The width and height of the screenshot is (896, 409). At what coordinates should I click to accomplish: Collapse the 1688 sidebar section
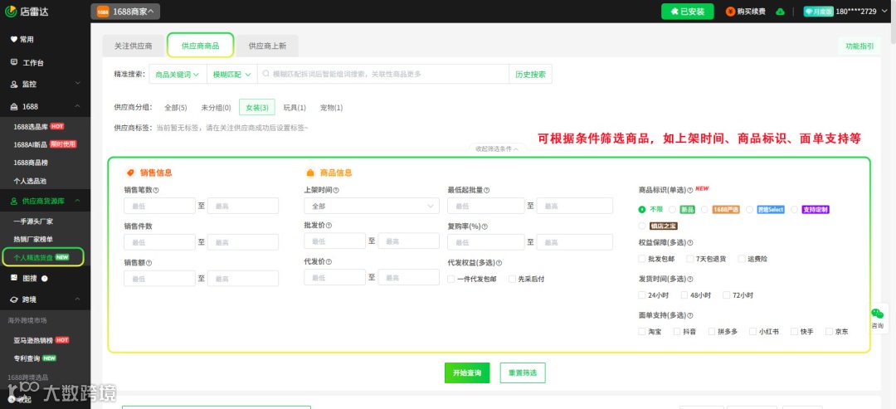tap(78, 107)
